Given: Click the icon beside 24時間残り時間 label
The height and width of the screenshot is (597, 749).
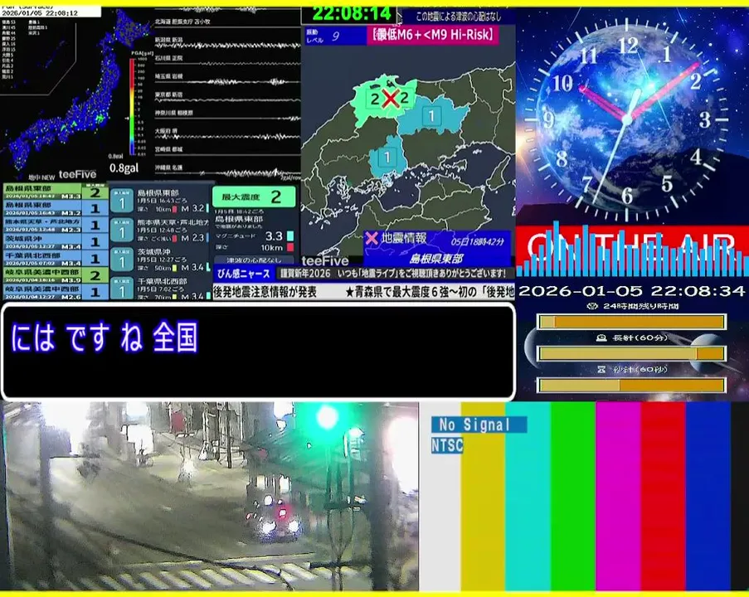Looking at the screenshot, I should tap(593, 306).
